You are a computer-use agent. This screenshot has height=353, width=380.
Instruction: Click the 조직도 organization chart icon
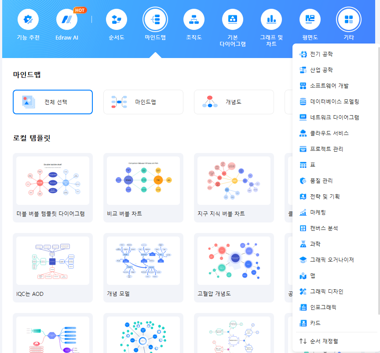coord(194,19)
